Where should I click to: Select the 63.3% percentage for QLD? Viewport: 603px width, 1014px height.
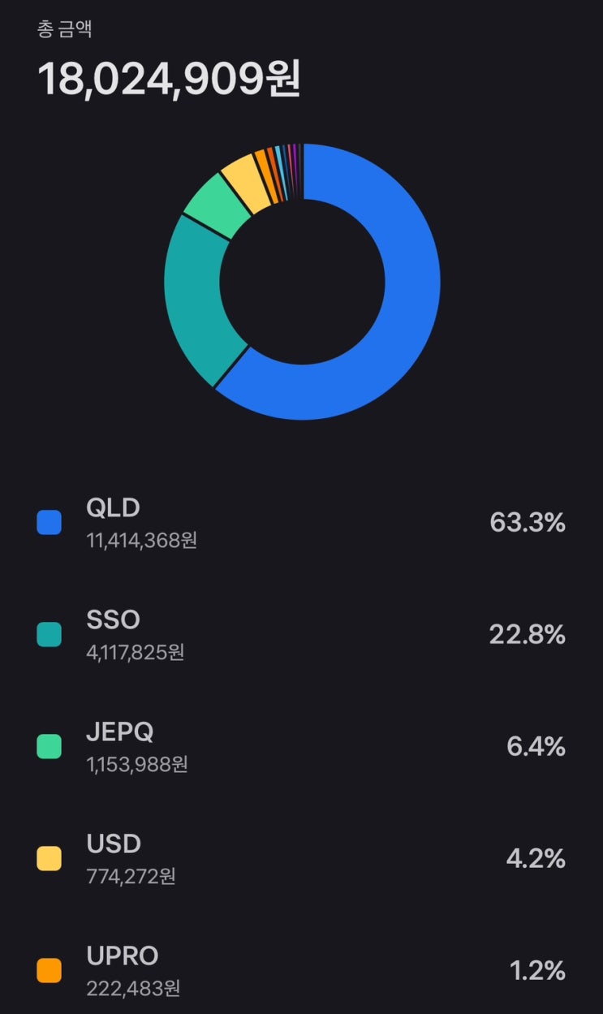pyautogui.click(x=528, y=524)
